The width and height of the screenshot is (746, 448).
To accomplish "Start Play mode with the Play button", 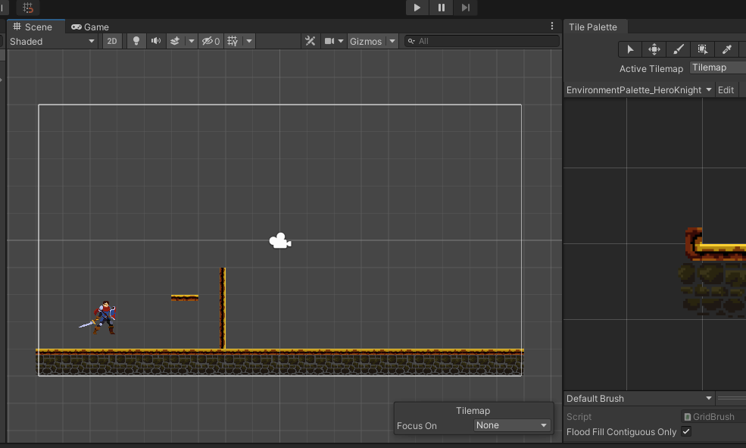I will (x=417, y=8).
